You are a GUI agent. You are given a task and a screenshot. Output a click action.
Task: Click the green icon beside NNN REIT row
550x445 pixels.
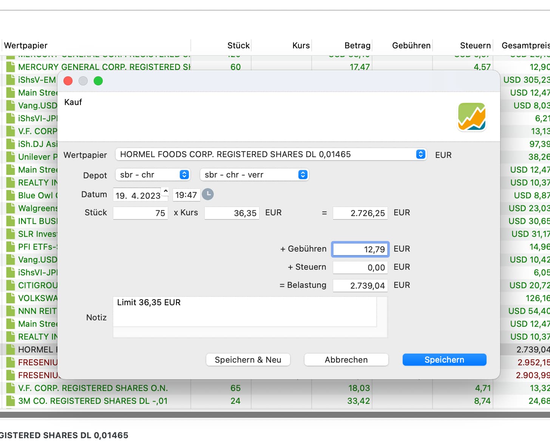11,311
